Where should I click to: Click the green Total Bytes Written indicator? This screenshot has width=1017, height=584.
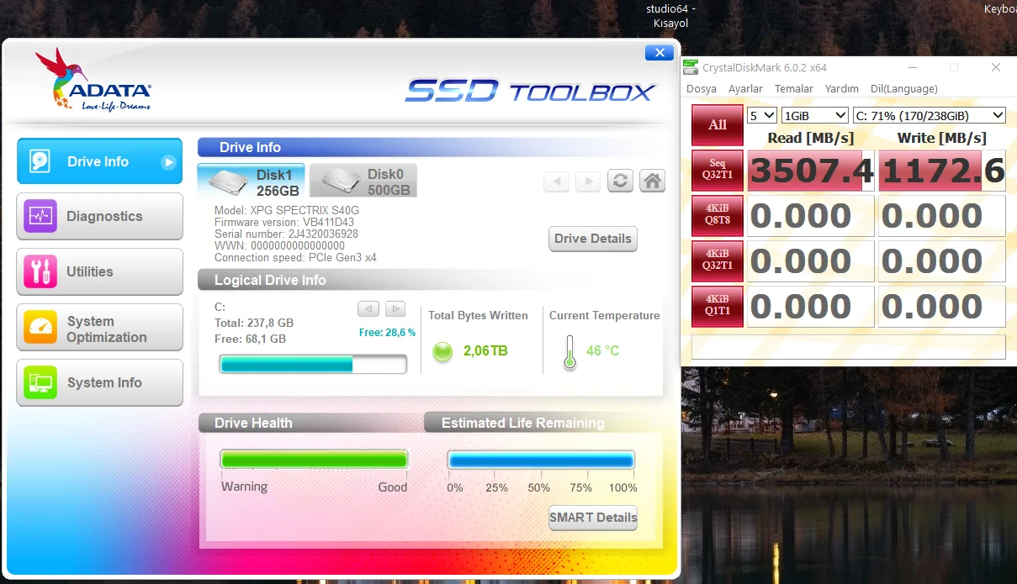pyautogui.click(x=442, y=351)
